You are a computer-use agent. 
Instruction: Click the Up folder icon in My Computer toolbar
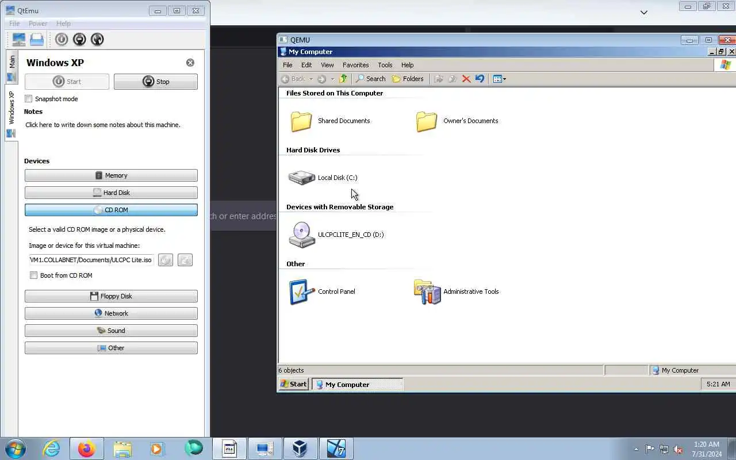point(343,79)
